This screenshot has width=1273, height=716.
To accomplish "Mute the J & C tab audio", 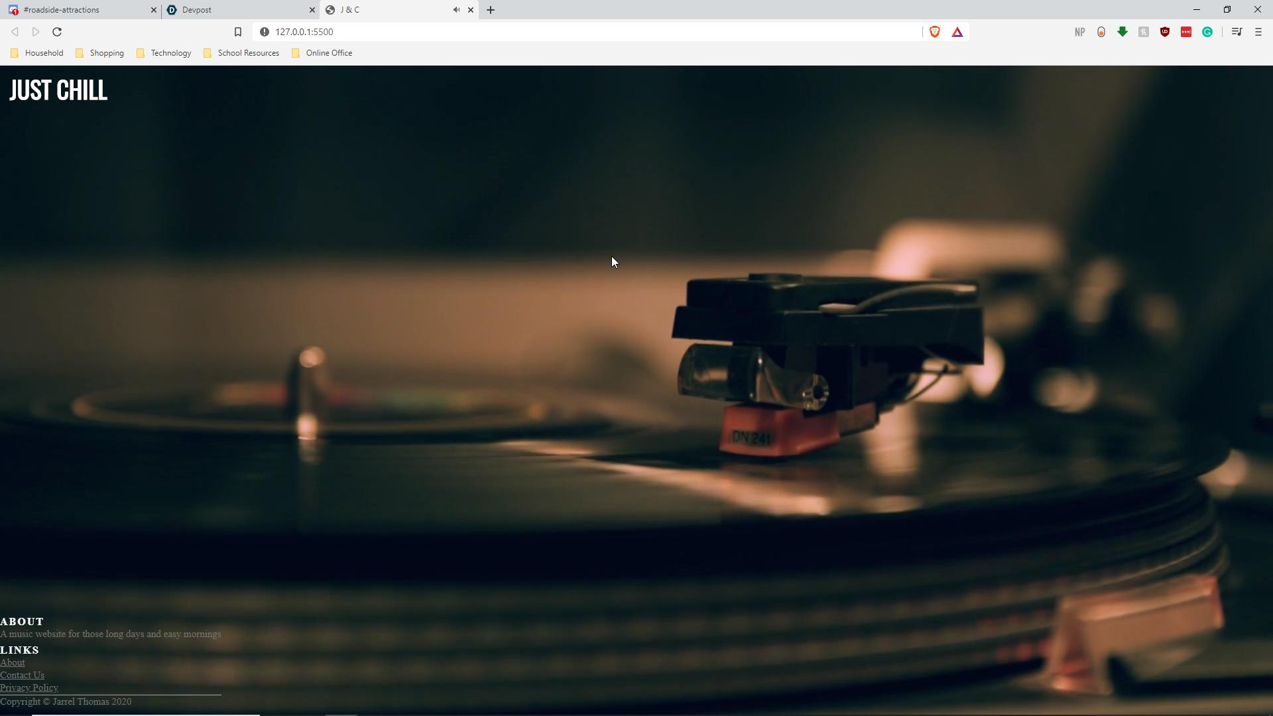I will coord(456,10).
